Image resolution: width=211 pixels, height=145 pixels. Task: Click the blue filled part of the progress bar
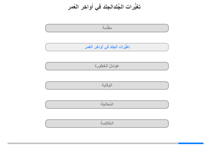[191, 143]
